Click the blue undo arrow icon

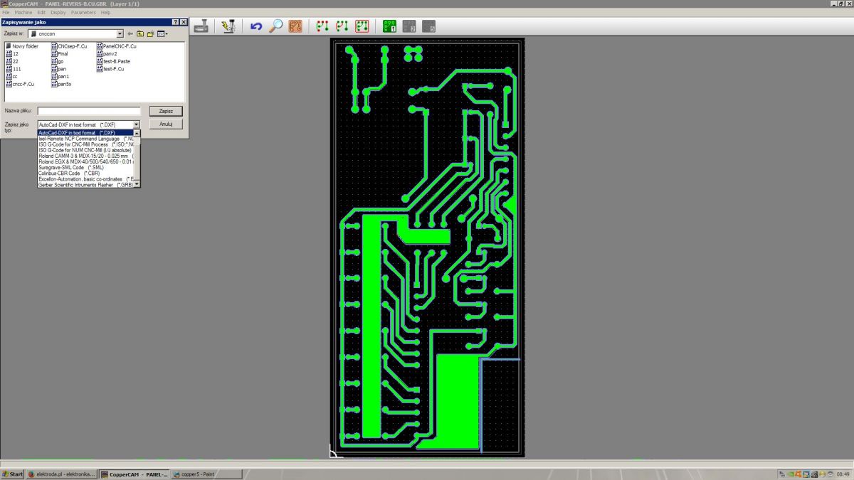tap(256, 26)
